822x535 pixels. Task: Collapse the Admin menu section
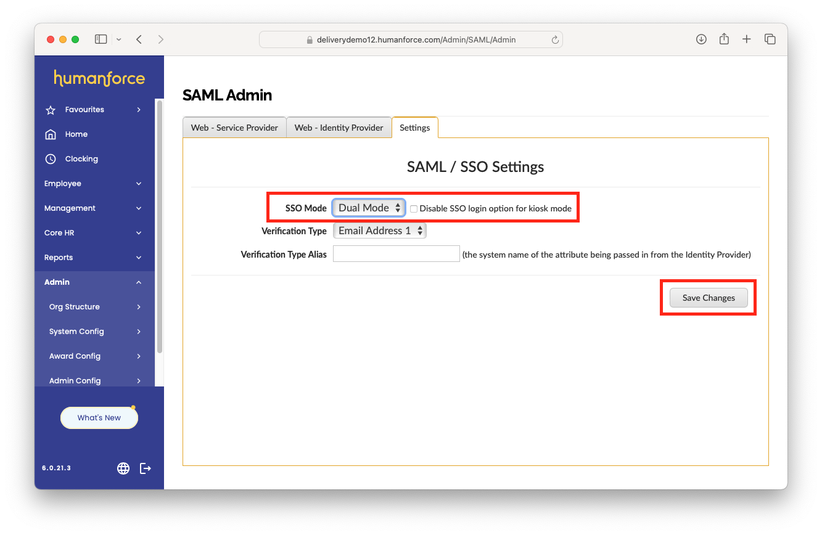(x=94, y=282)
